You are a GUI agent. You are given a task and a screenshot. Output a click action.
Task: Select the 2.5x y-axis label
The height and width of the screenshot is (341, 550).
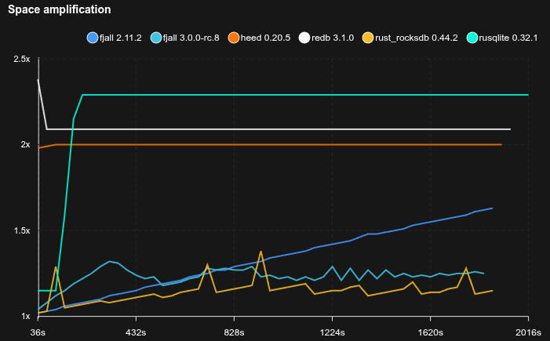pyautogui.click(x=22, y=60)
